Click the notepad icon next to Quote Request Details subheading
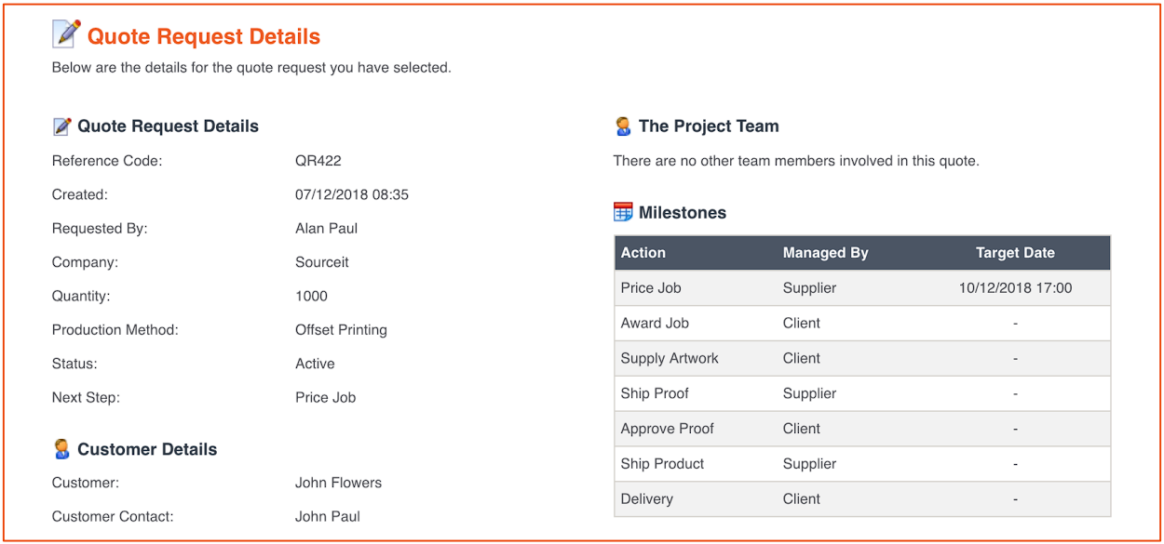This screenshot has width=1164, height=544. point(62,126)
